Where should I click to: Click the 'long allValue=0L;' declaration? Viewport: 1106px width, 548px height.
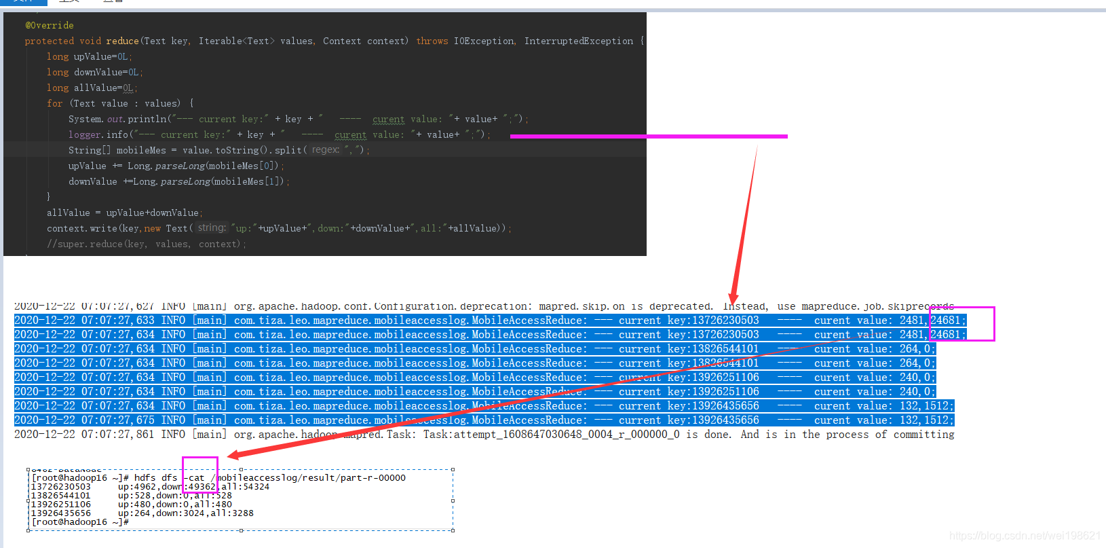click(92, 88)
